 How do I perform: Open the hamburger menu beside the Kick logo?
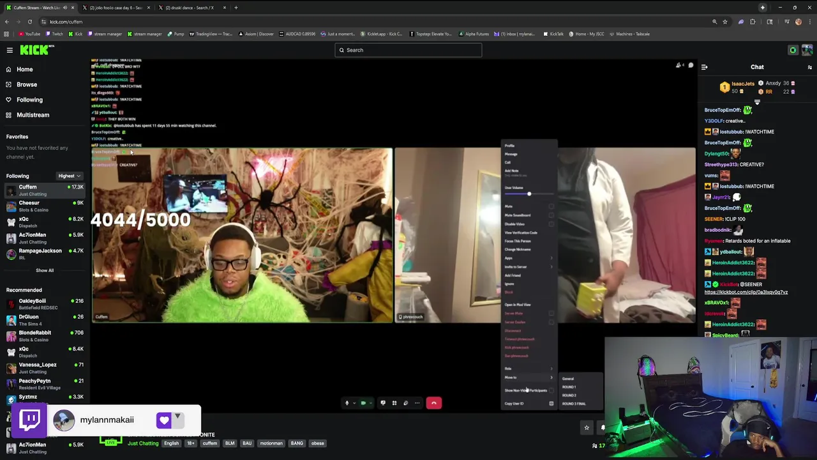10,50
